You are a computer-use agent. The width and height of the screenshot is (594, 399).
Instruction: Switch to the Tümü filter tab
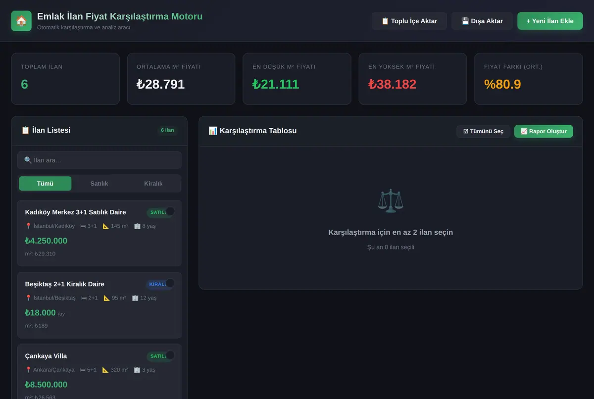click(x=45, y=184)
